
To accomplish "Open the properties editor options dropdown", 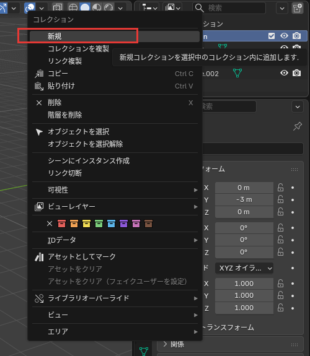I will tap(298, 106).
